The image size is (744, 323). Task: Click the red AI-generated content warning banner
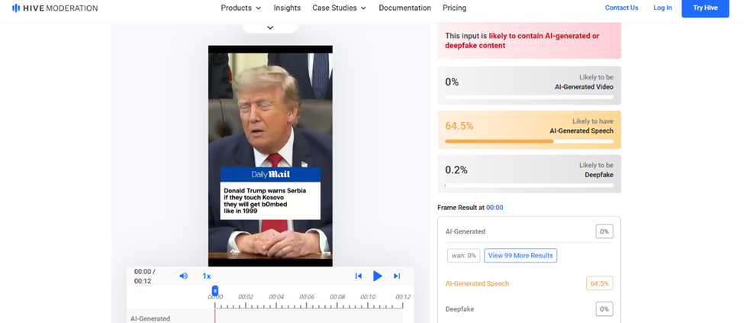click(529, 40)
